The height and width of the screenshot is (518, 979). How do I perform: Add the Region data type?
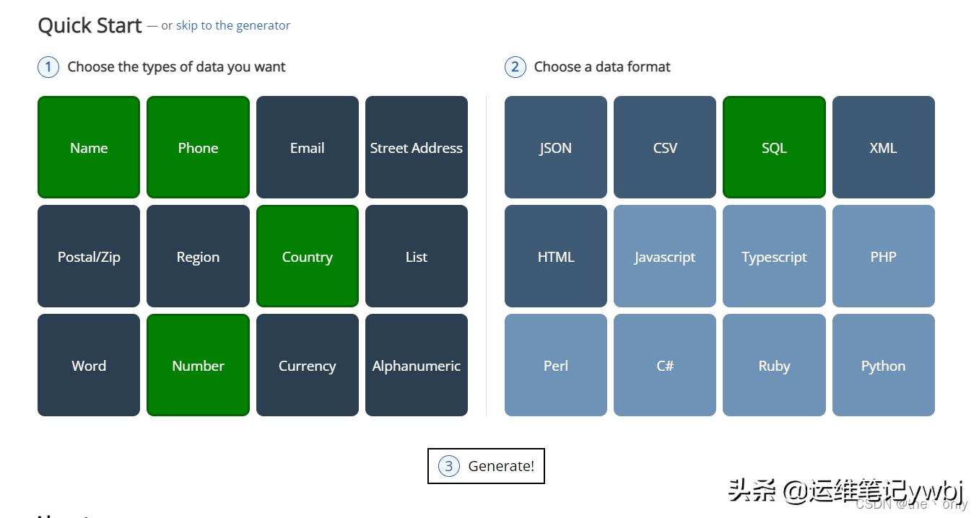[x=198, y=256]
